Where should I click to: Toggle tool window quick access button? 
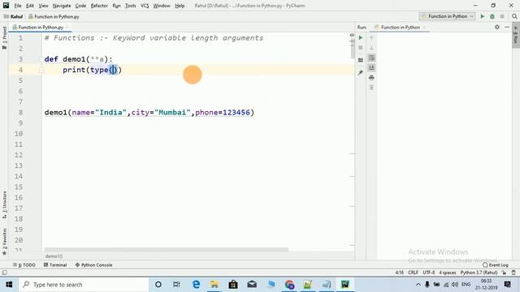5,273
